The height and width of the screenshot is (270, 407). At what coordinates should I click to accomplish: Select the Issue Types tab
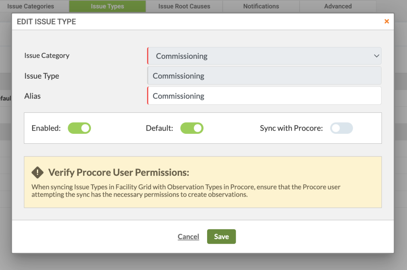click(x=107, y=6)
